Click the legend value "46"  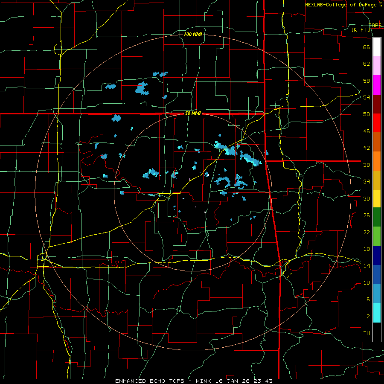pos(367,131)
